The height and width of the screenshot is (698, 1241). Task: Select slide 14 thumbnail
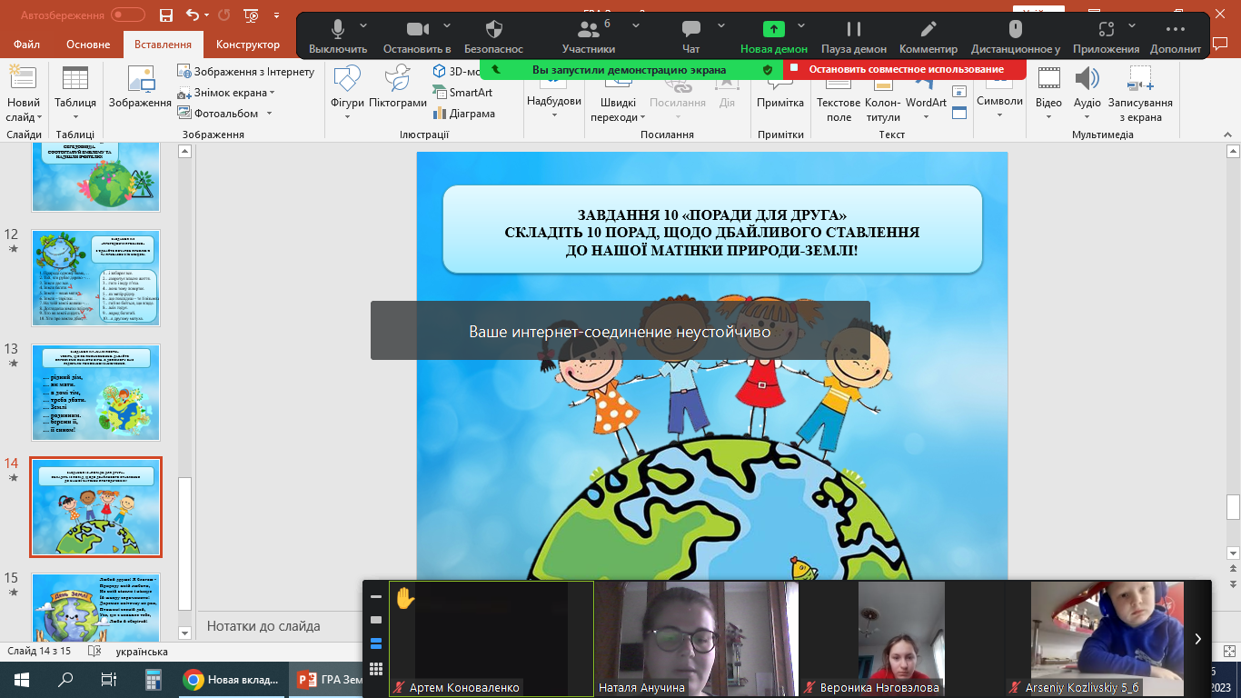(x=96, y=507)
